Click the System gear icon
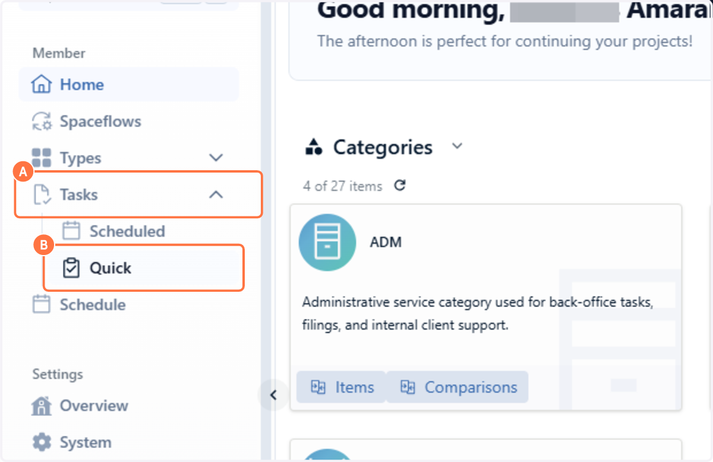This screenshot has height=462, width=713. pos(41,443)
